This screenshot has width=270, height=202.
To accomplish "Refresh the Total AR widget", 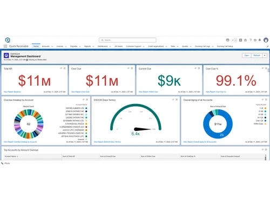I will [x=61, y=68].
